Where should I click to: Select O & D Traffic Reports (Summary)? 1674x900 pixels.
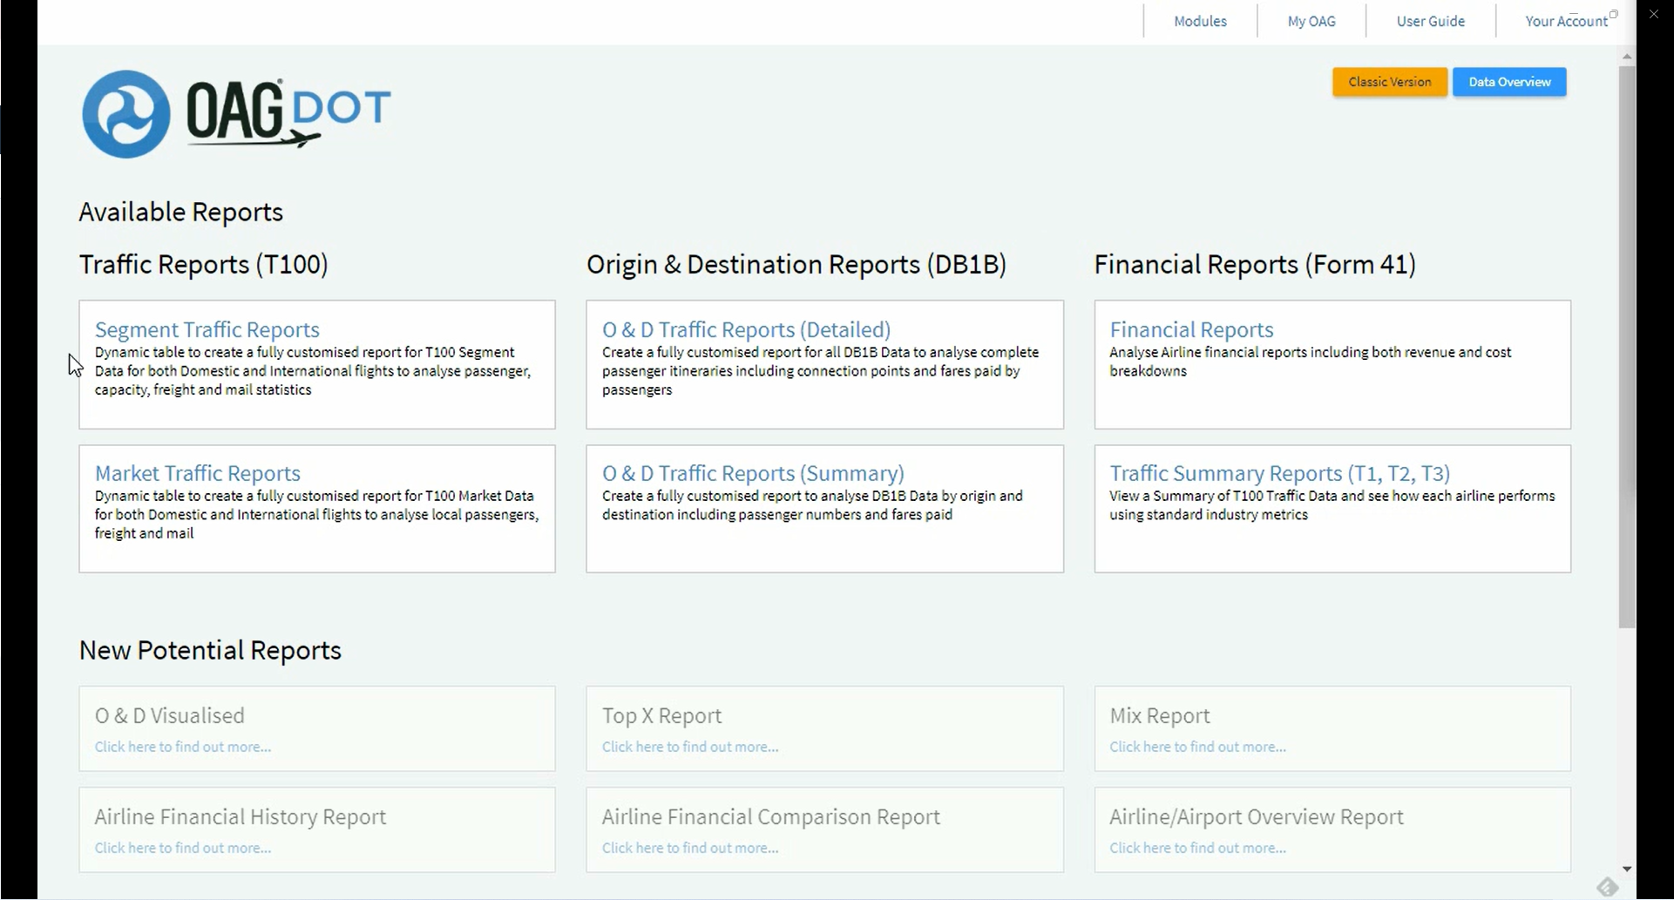pos(753,473)
